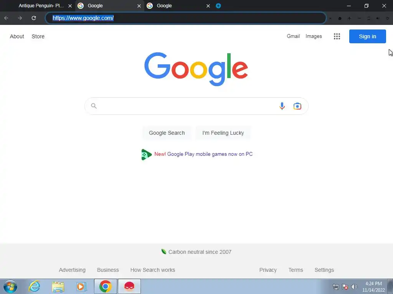The height and width of the screenshot is (294, 393).
Task: Open the Action Center flag icon
Action: (345, 287)
